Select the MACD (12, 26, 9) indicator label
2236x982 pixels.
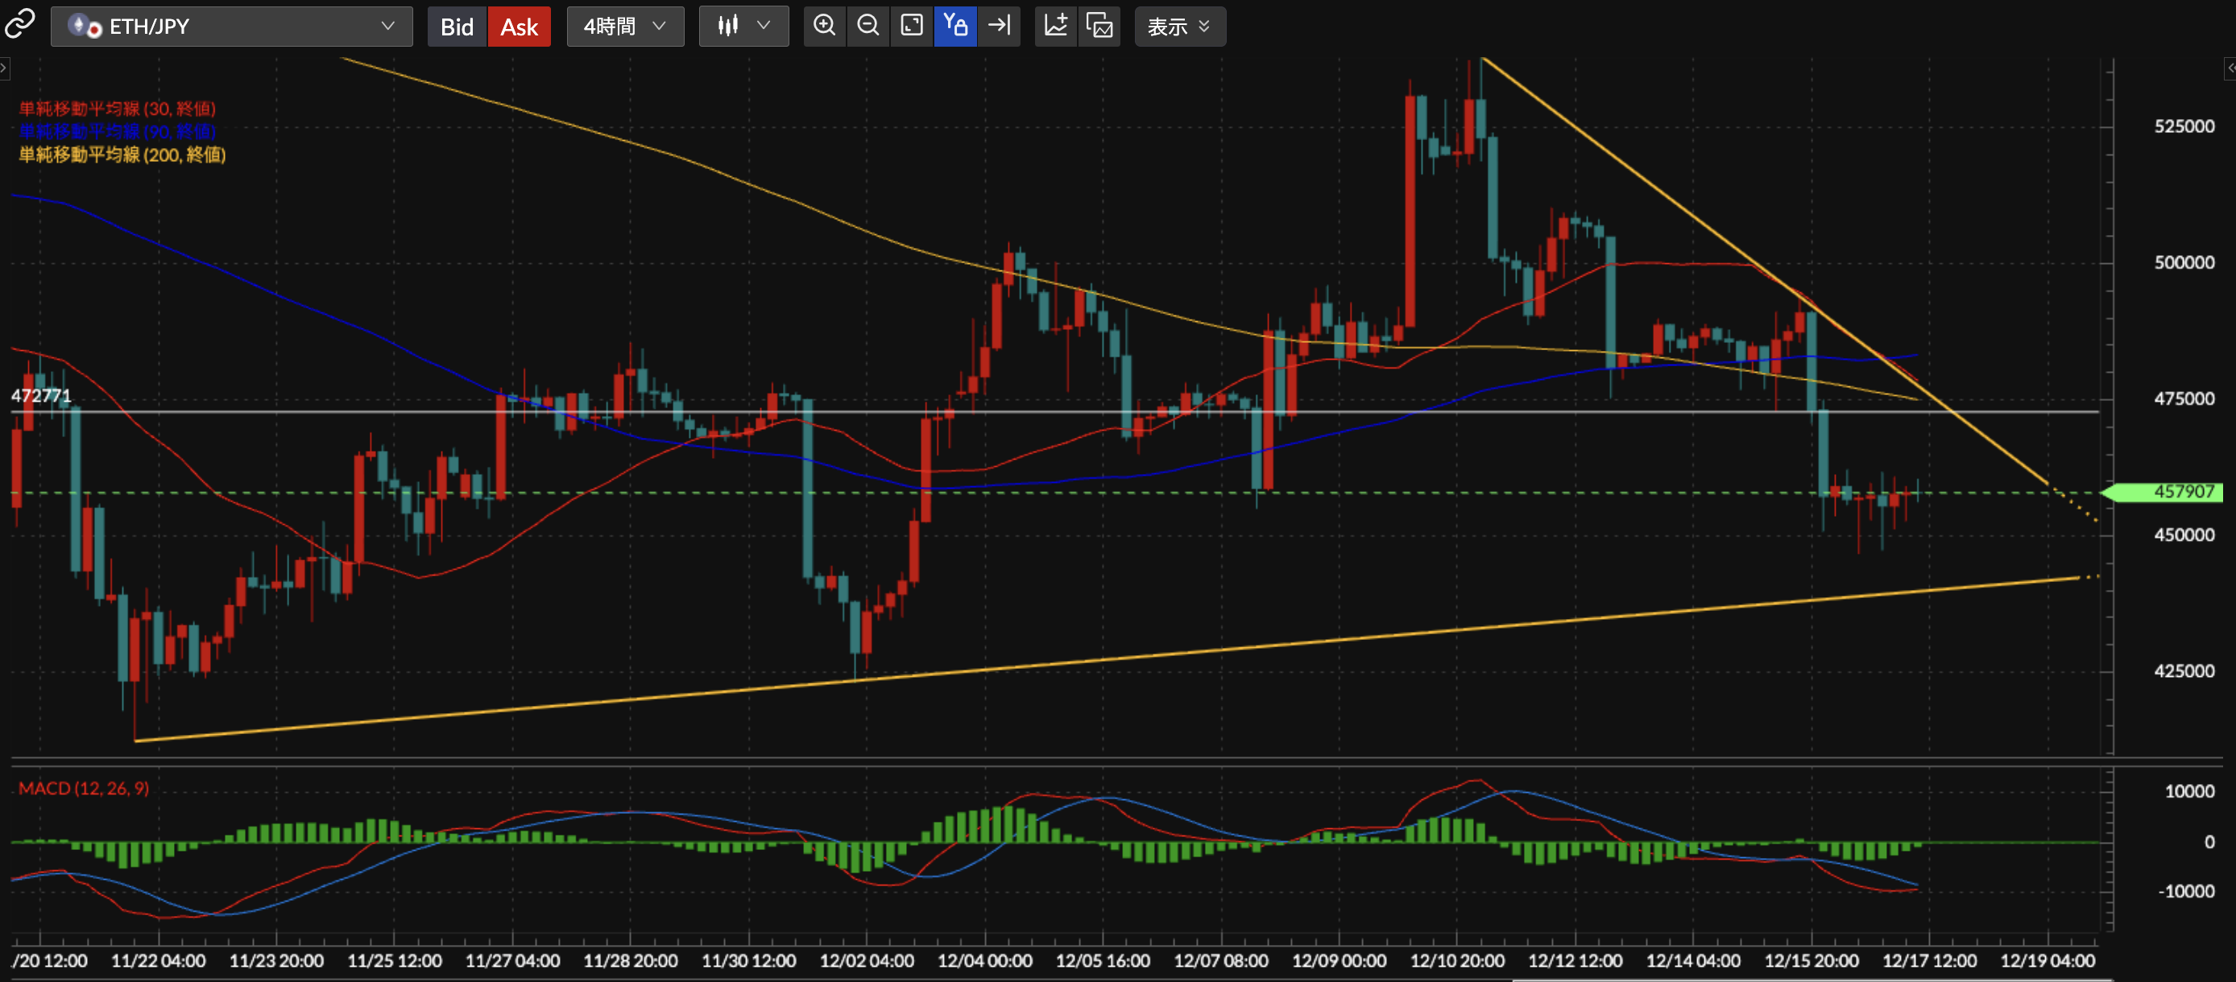pyautogui.click(x=85, y=789)
